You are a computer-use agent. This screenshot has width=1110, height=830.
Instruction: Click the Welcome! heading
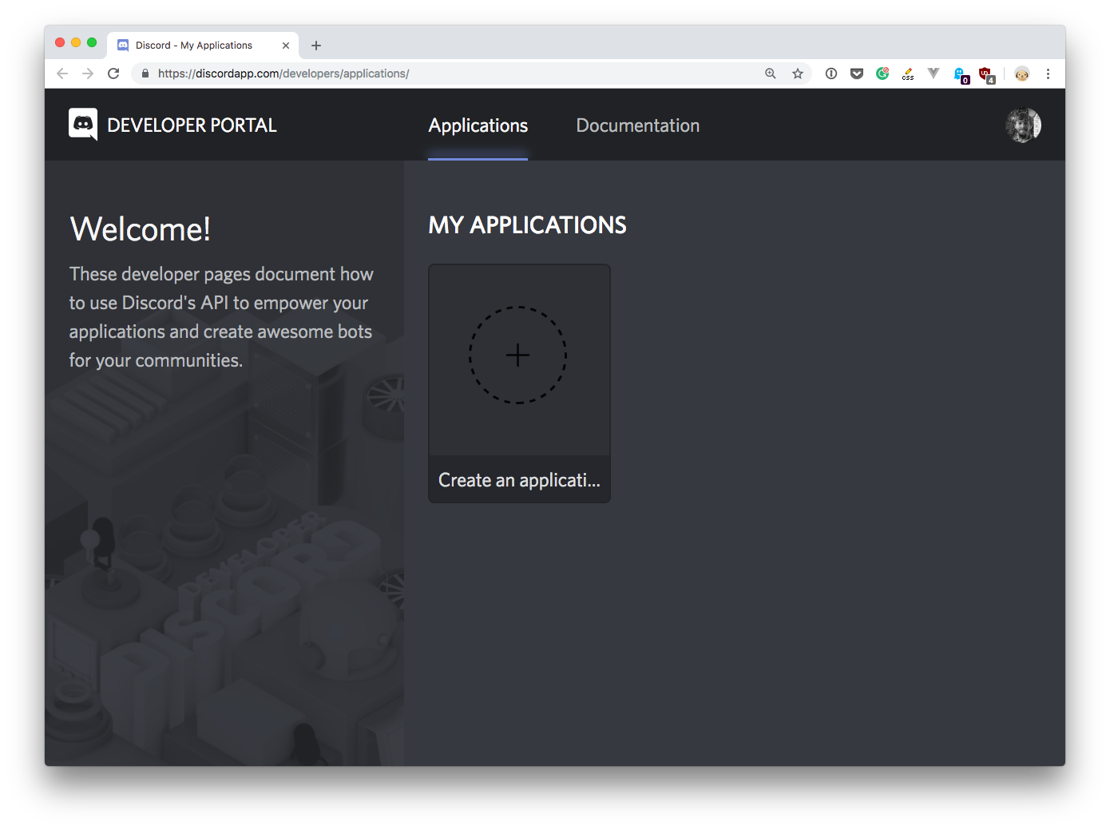point(141,229)
